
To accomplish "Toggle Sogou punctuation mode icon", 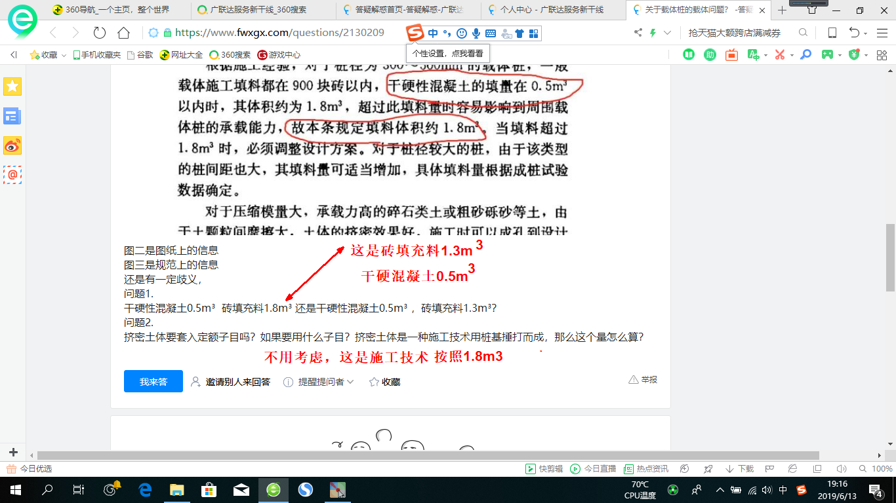I will point(447,33).
